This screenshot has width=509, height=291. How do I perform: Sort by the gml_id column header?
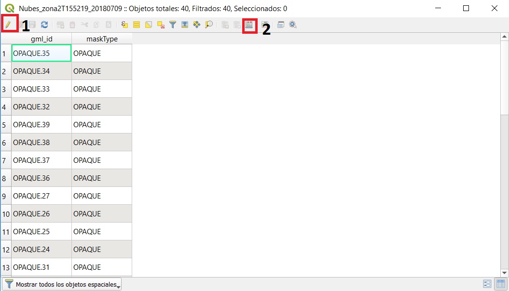coord(41,39)
